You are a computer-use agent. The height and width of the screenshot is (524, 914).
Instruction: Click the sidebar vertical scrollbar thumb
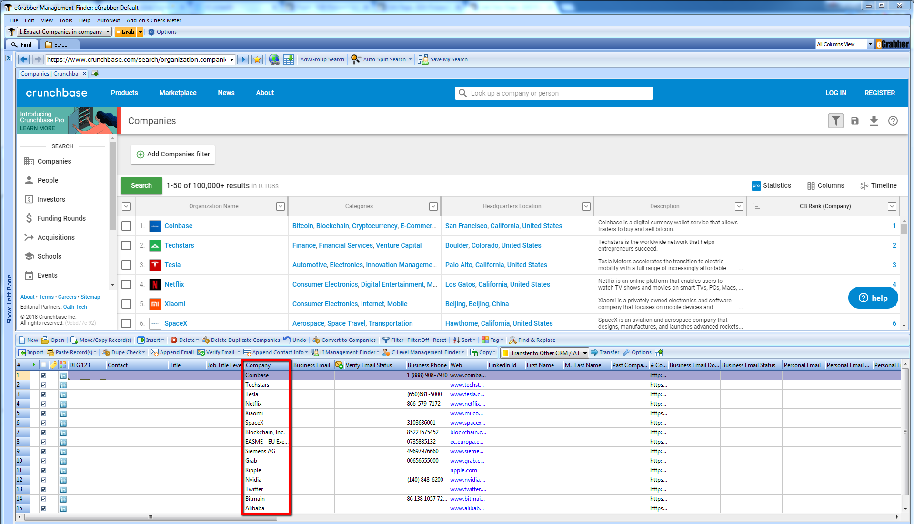tap(112, 185)
